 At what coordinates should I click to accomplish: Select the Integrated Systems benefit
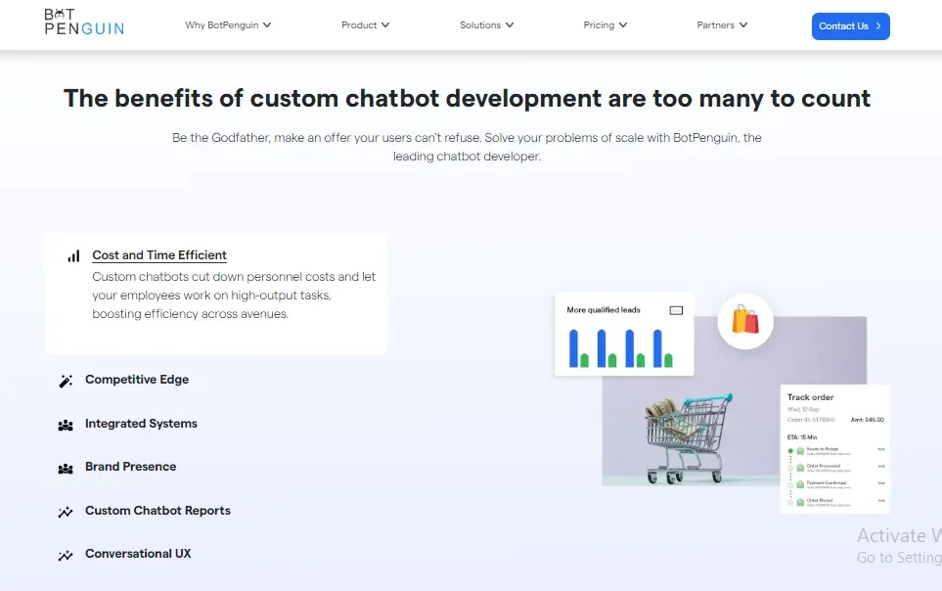coord(141,424)
